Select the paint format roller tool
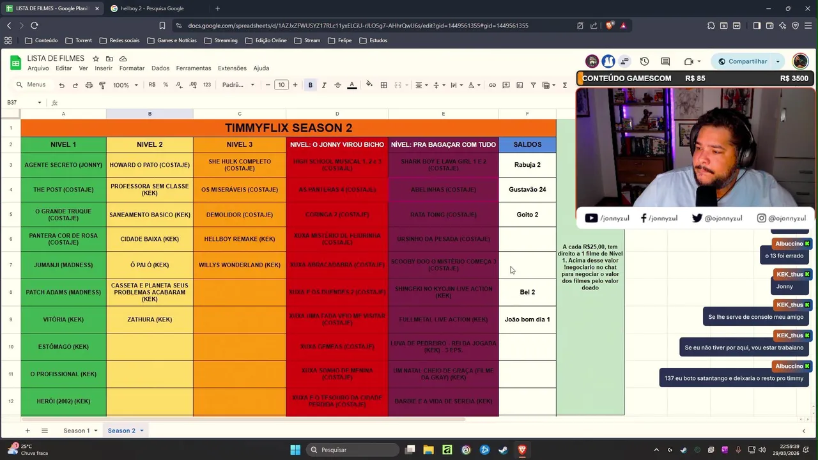The height and width of the screenshot is (460, 818). pyautogui.click(x=102, y=85)
